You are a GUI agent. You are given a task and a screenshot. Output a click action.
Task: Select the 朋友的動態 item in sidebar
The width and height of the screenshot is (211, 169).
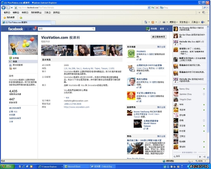(16, 65)
